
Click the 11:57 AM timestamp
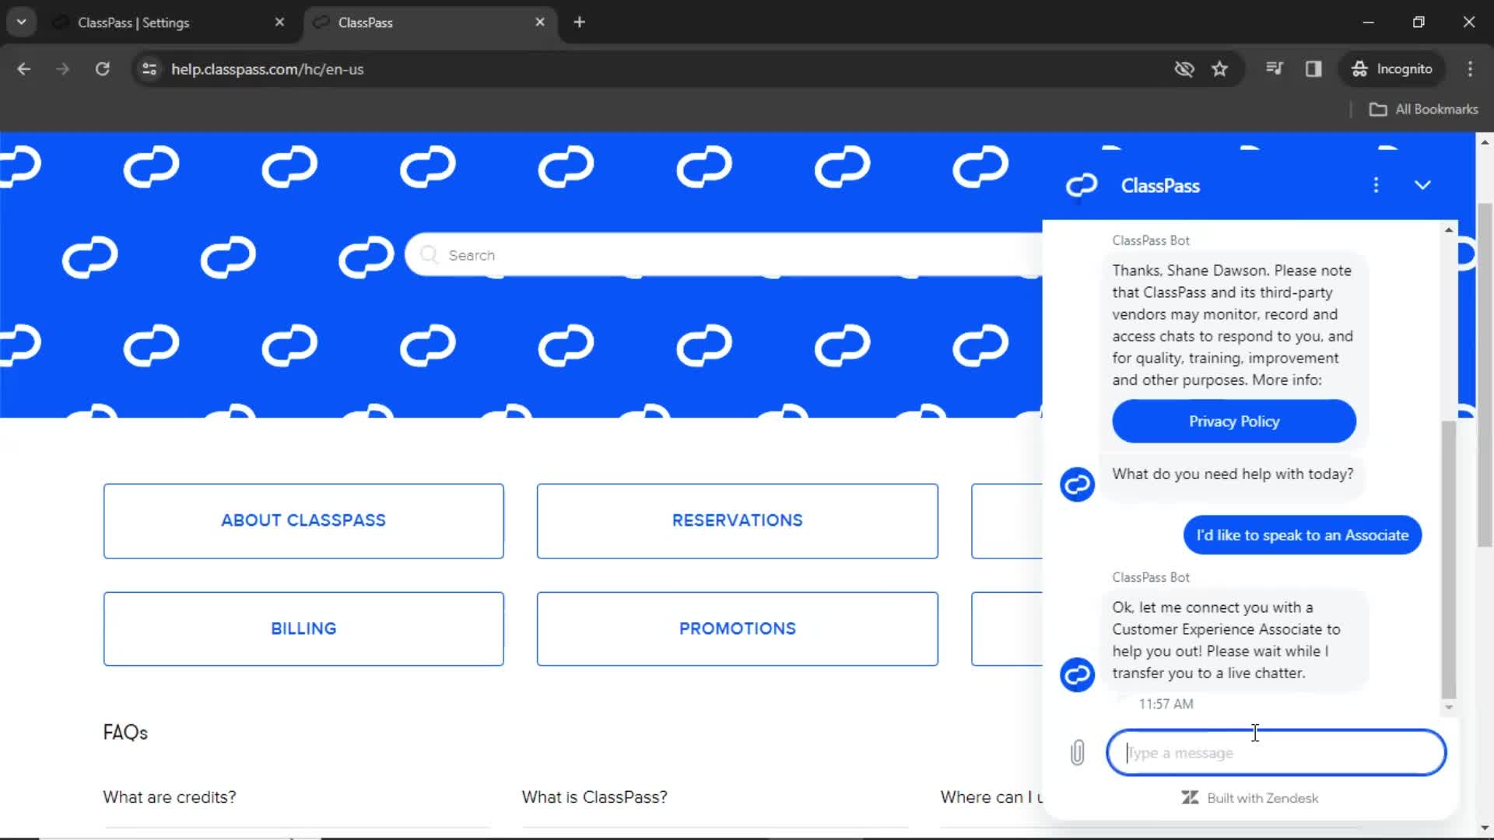click(x=1166, y=704)
